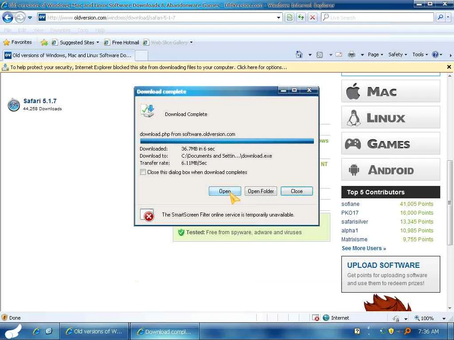Click the Live Search input box
454x340 pixels.
[377, 18]
